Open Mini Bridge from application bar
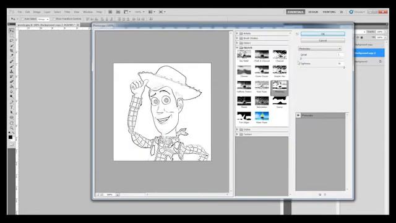 point(118,12)
